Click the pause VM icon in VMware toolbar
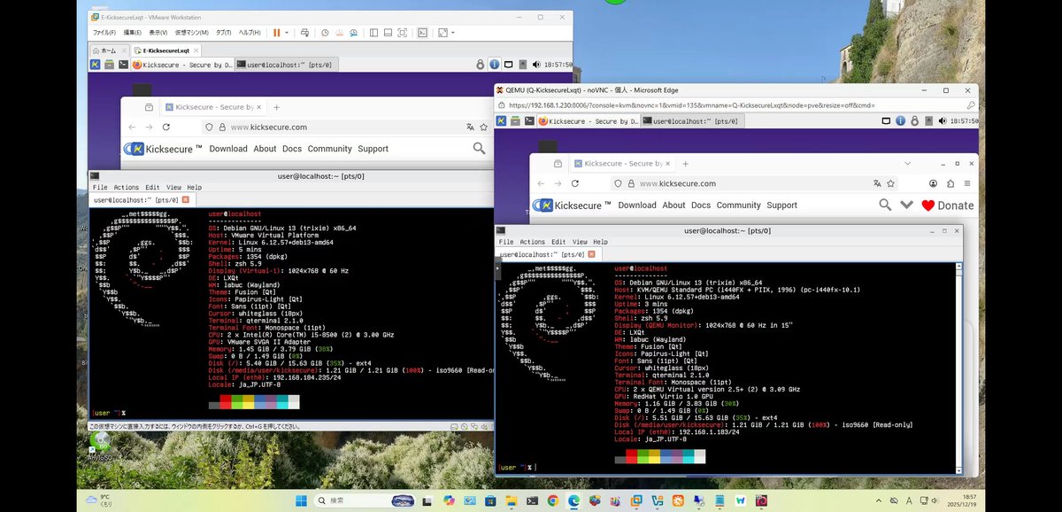 point(276,33)
